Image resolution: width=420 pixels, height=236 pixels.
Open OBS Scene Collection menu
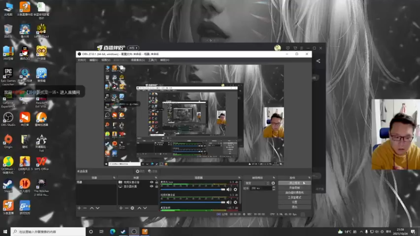pyautogui.click(x=138, y=60)
